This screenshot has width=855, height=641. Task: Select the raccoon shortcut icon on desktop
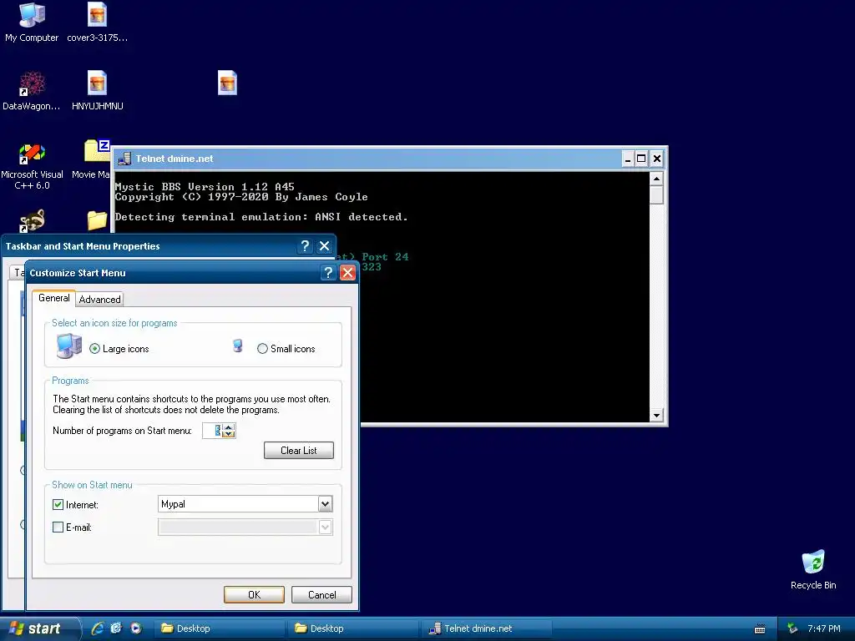point(32,220)
